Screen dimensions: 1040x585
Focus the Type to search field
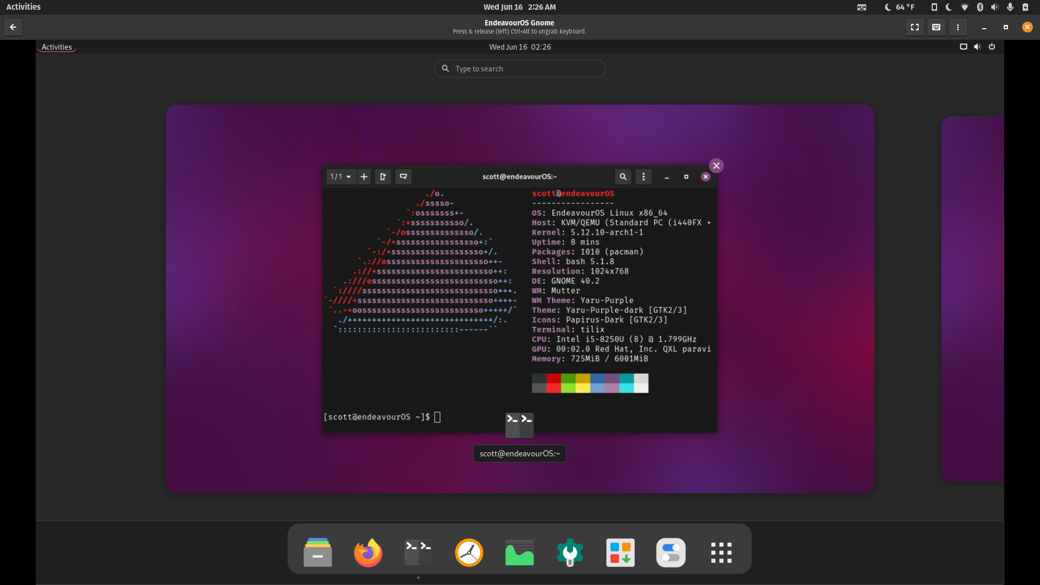(x=520, y=69)
